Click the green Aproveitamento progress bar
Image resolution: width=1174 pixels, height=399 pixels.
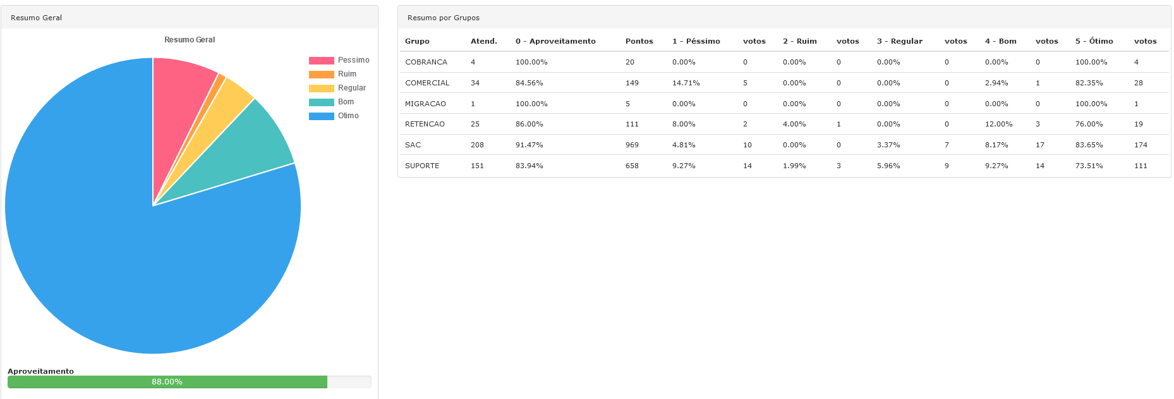pyautogui.click(x=167, y=382)
